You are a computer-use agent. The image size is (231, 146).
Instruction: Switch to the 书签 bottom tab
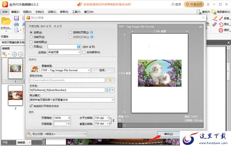[x=8, y=142]
